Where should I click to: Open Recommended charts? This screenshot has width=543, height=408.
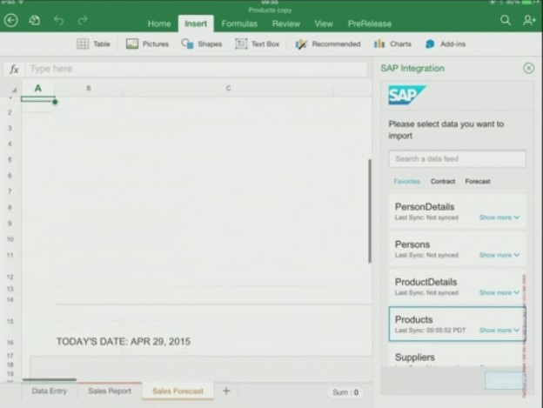point(327,44)
